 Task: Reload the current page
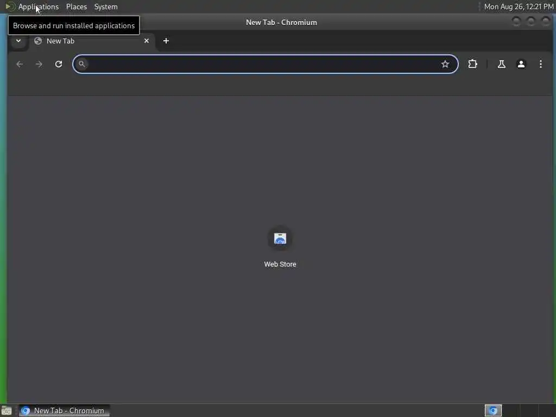[59, 64]
